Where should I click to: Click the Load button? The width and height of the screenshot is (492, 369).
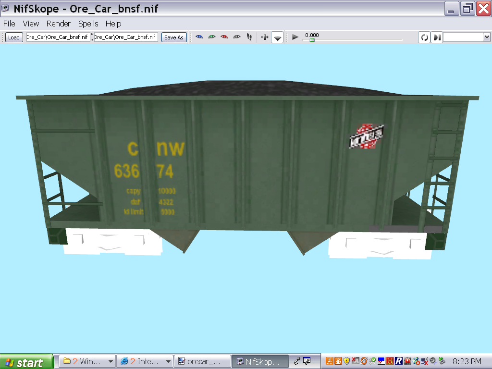pyautogui.click(x=14, y=37)
